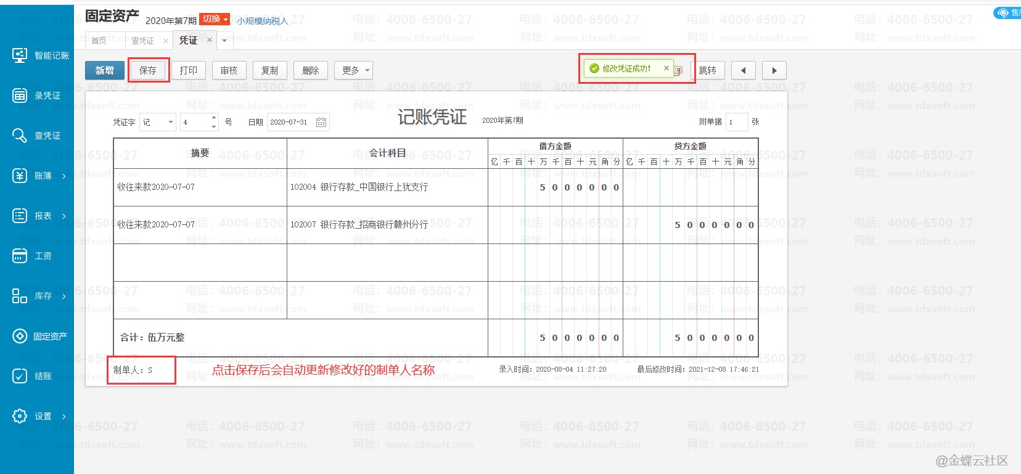Image resolution: width=1021 pixels, height=474 pixels.
Task: Click the 工资 sidebar icon
Action: (20, 256)
